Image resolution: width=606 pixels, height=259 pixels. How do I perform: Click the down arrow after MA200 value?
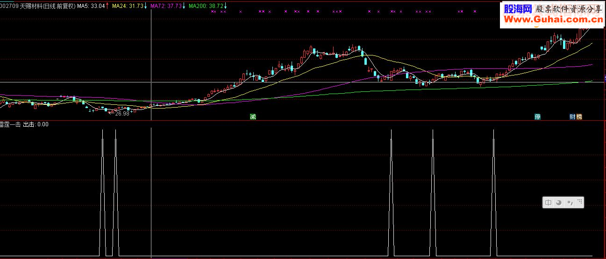[226, 6]
